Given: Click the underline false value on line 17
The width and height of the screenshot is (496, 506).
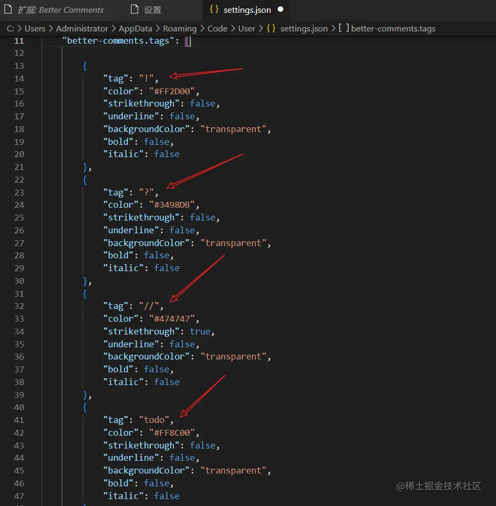Looking at the screenshot, I should click(x=182, y=116).
